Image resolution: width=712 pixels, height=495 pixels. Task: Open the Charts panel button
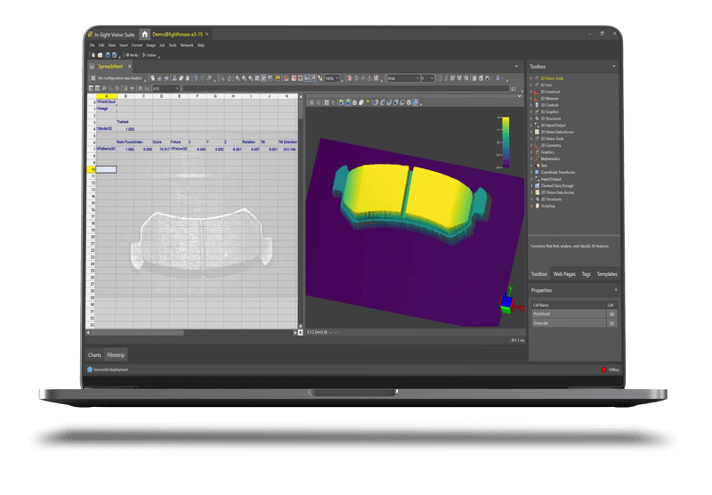point(94,355)
